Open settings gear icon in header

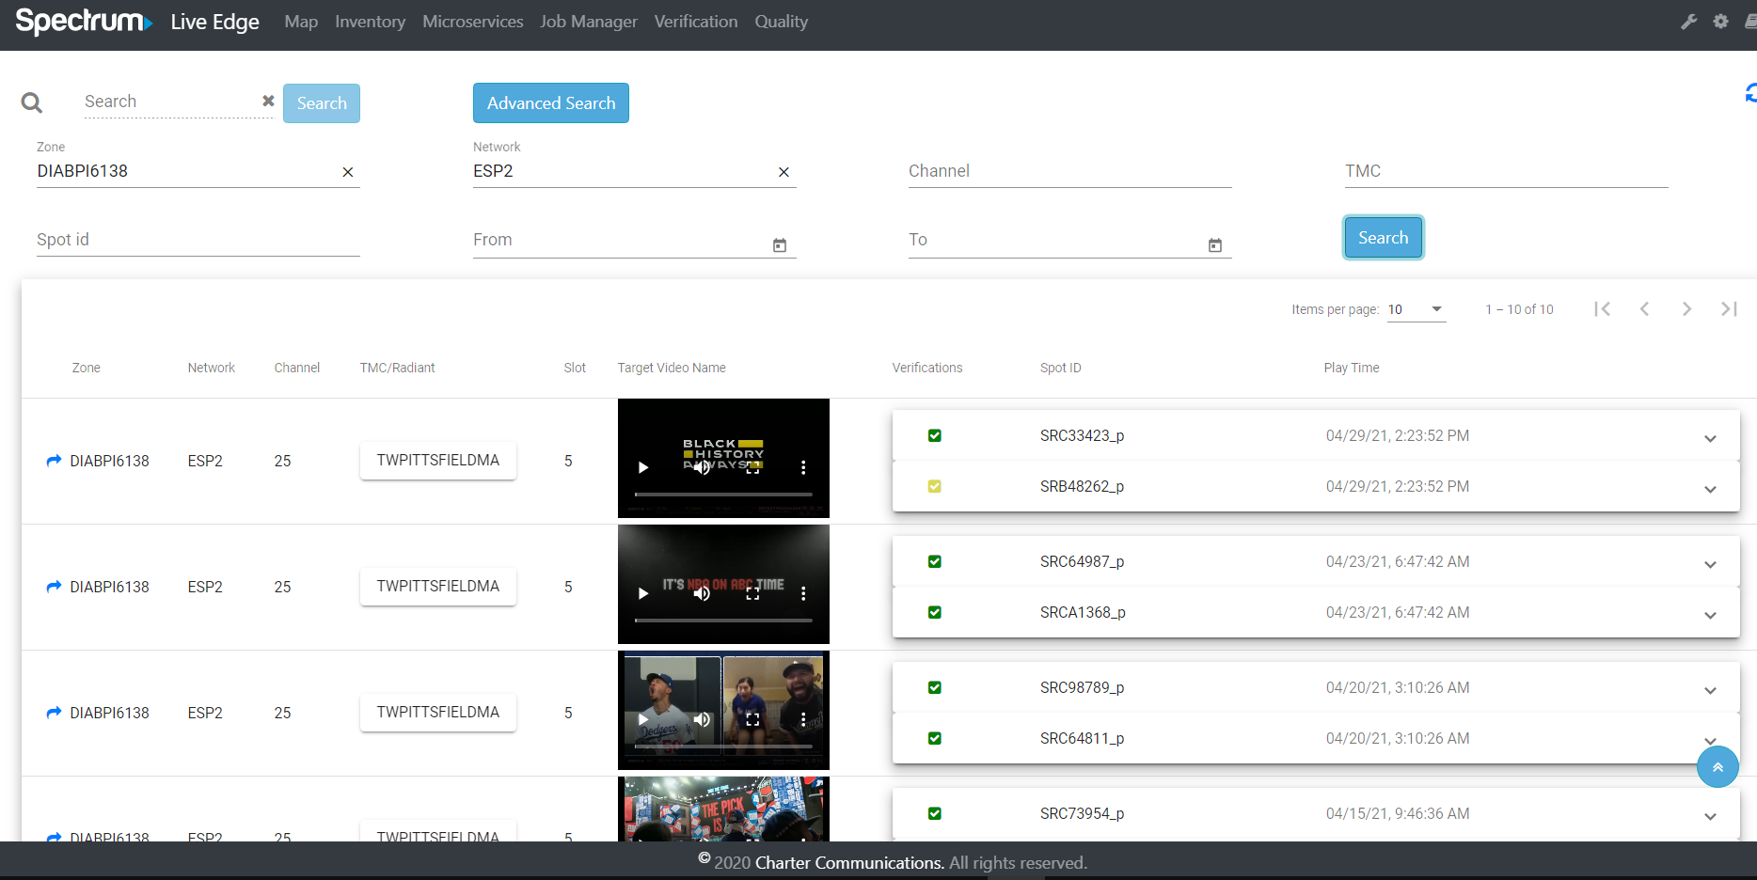click(1720, 22)
